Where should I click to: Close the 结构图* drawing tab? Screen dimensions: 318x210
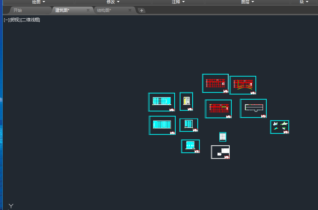coord(130,10)
